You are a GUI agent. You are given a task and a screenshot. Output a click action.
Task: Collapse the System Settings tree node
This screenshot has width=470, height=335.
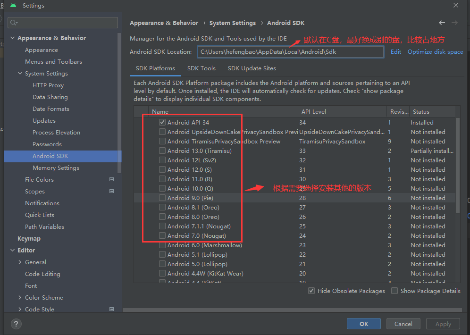[20, 74]
